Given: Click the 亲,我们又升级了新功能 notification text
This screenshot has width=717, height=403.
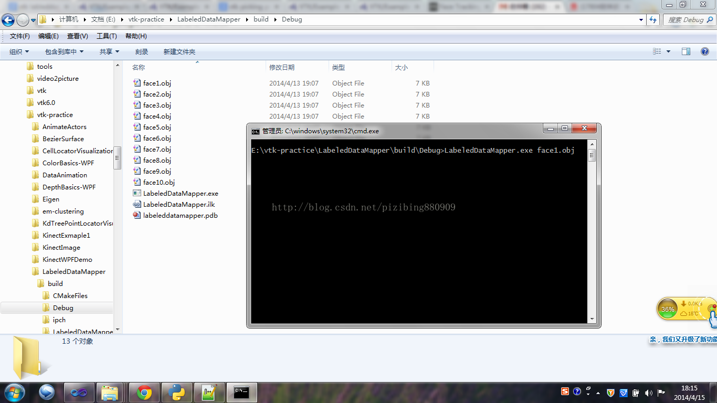Looking at the screenshot, I should coord(683,340).
